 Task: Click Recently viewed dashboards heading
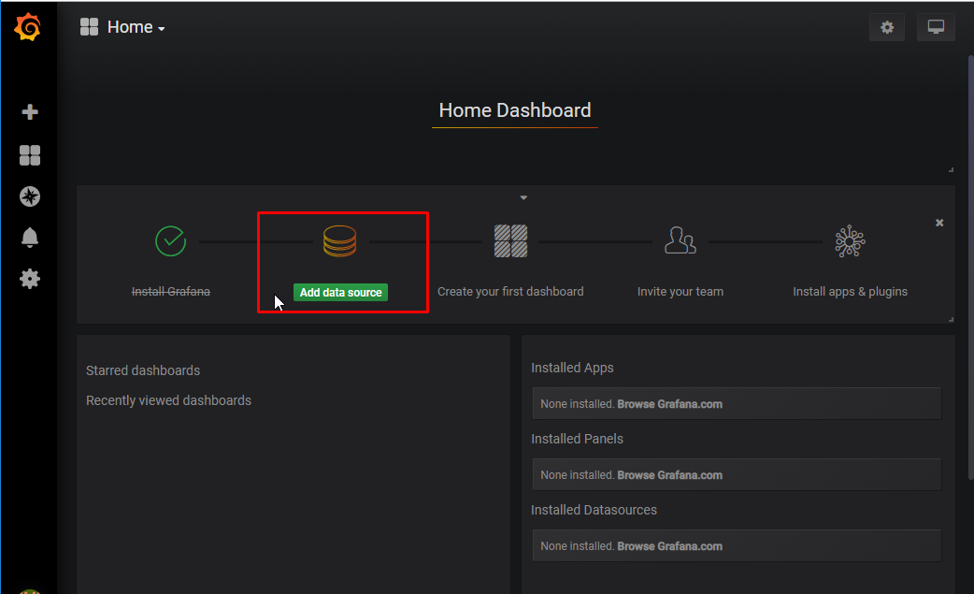point(168,400)
